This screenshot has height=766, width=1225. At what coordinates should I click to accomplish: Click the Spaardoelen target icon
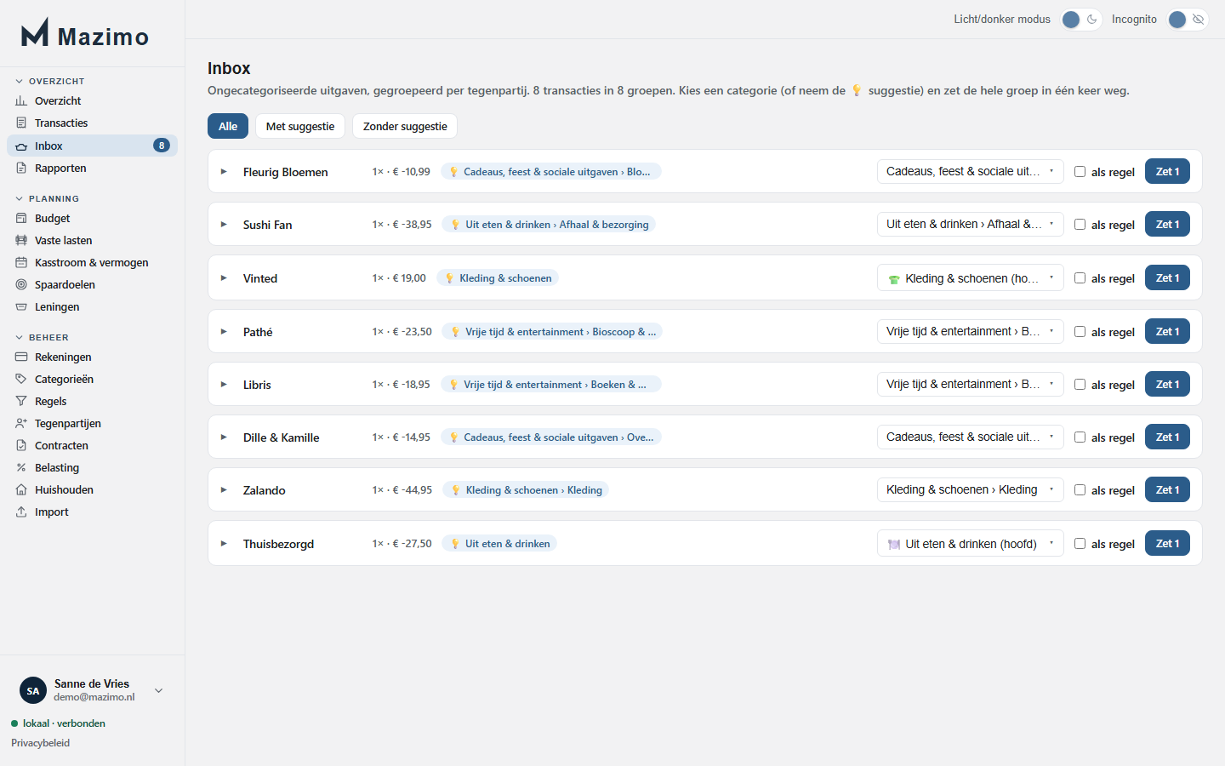click(21, 284)
